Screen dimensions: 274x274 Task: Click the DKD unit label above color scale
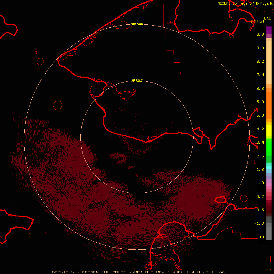[268, 18]
